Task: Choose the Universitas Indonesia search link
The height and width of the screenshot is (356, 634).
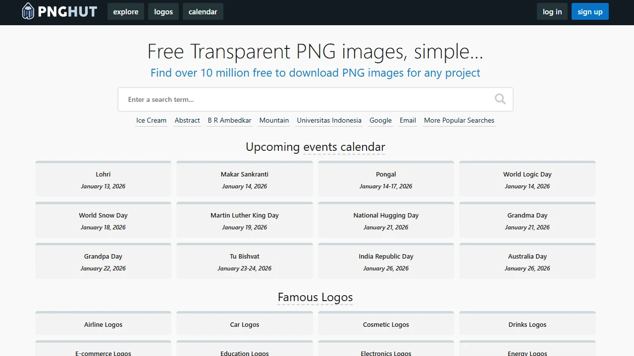Action: point(329,120)
